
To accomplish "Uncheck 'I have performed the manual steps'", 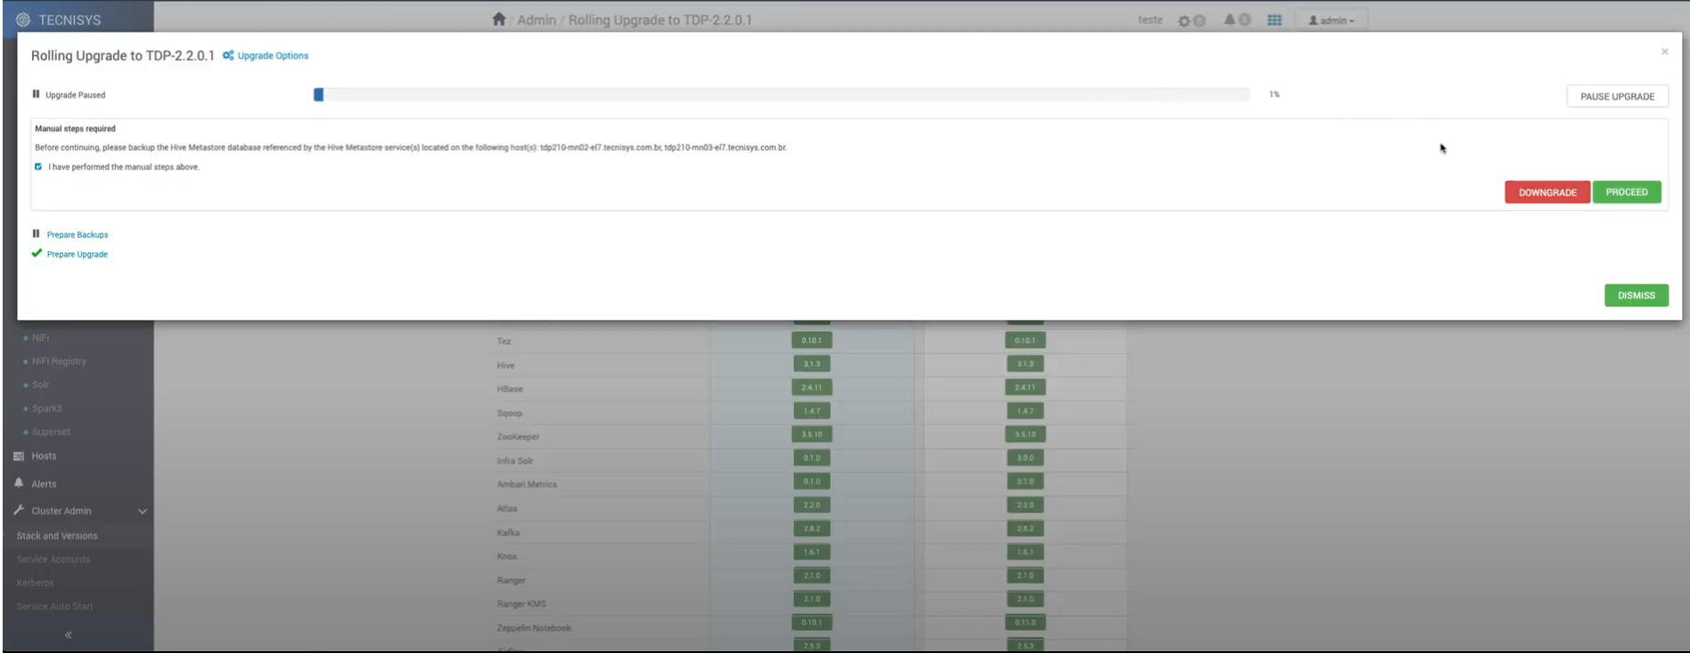I will (38, 167).
